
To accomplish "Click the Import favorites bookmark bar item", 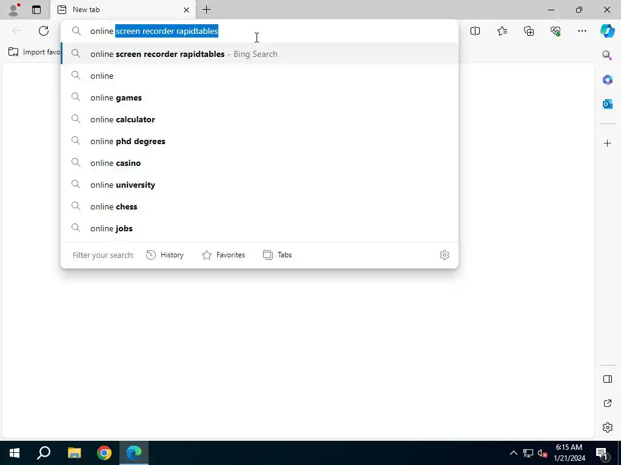I will pyautogui.click(x=35, y=52).
